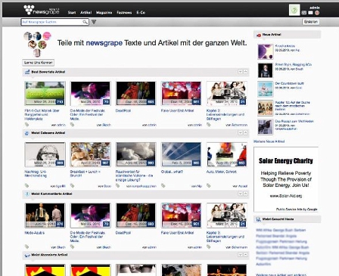Click the Meist Kommentierte Artikel section icon

(x=27, y=194)
